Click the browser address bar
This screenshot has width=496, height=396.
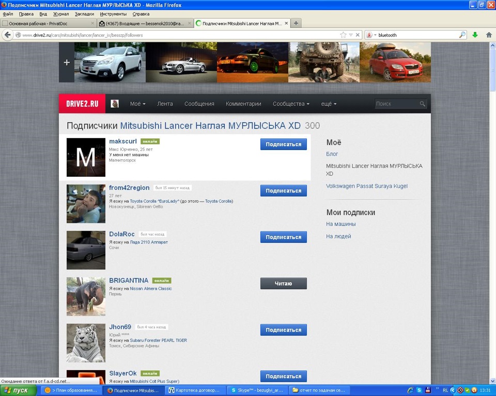(177, 35)
